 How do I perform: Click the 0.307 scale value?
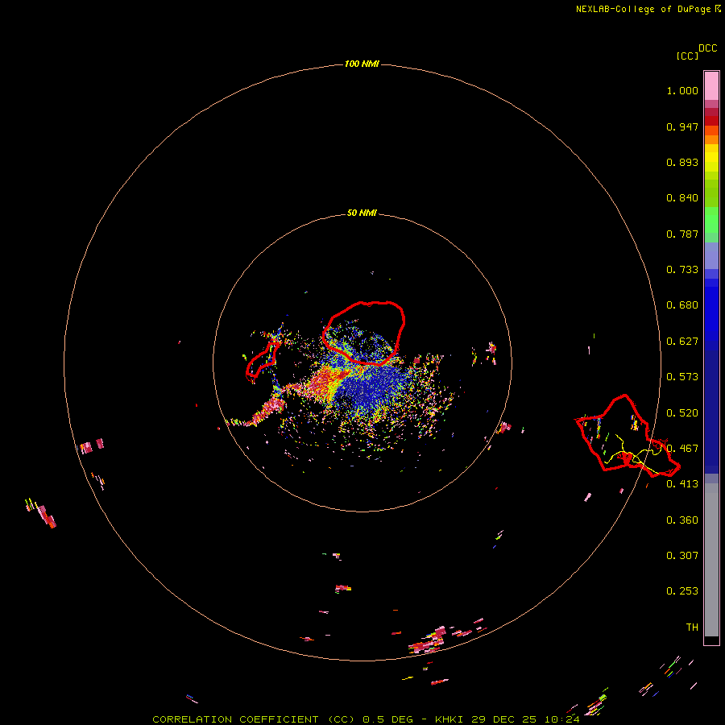(x=682, y=556)
